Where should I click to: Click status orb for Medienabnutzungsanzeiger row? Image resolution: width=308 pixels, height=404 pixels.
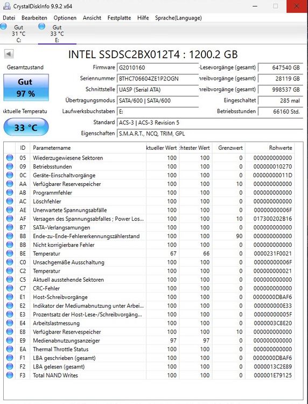pos(10,340)
